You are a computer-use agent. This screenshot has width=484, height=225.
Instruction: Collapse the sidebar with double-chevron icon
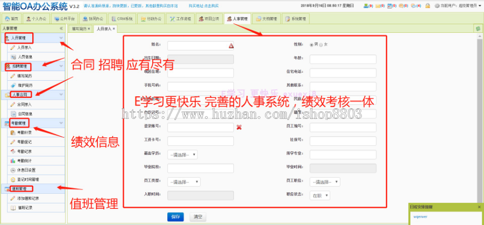coord(61,28)
